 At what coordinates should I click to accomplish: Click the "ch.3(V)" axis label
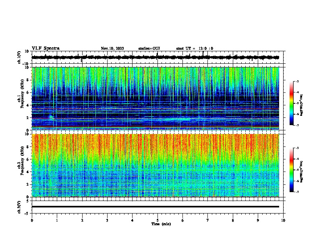pos(19,207)
